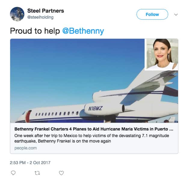
Task: Open the woman's inset portrait thumbnail
Action: tap(162, 54)
